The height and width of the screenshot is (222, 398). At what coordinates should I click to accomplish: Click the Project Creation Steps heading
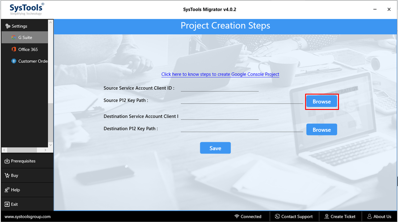(x=225, y=25)
